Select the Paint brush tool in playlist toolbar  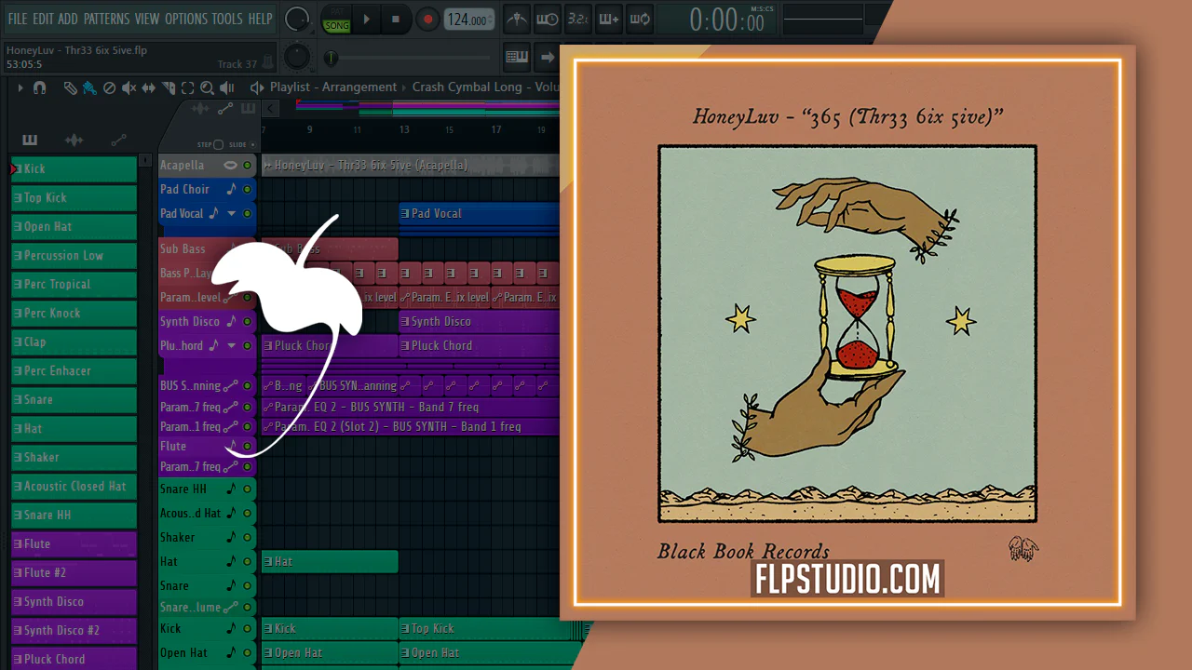(x=89, y=87)
